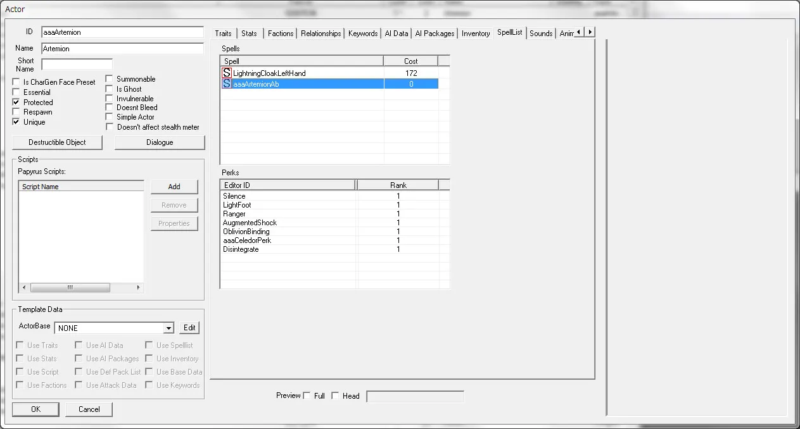Toggle the Essential checkbox

click(16, 92)
